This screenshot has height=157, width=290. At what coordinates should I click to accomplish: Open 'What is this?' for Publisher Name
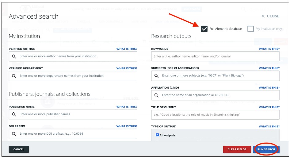pyautogui.click(x=127, y=107)
